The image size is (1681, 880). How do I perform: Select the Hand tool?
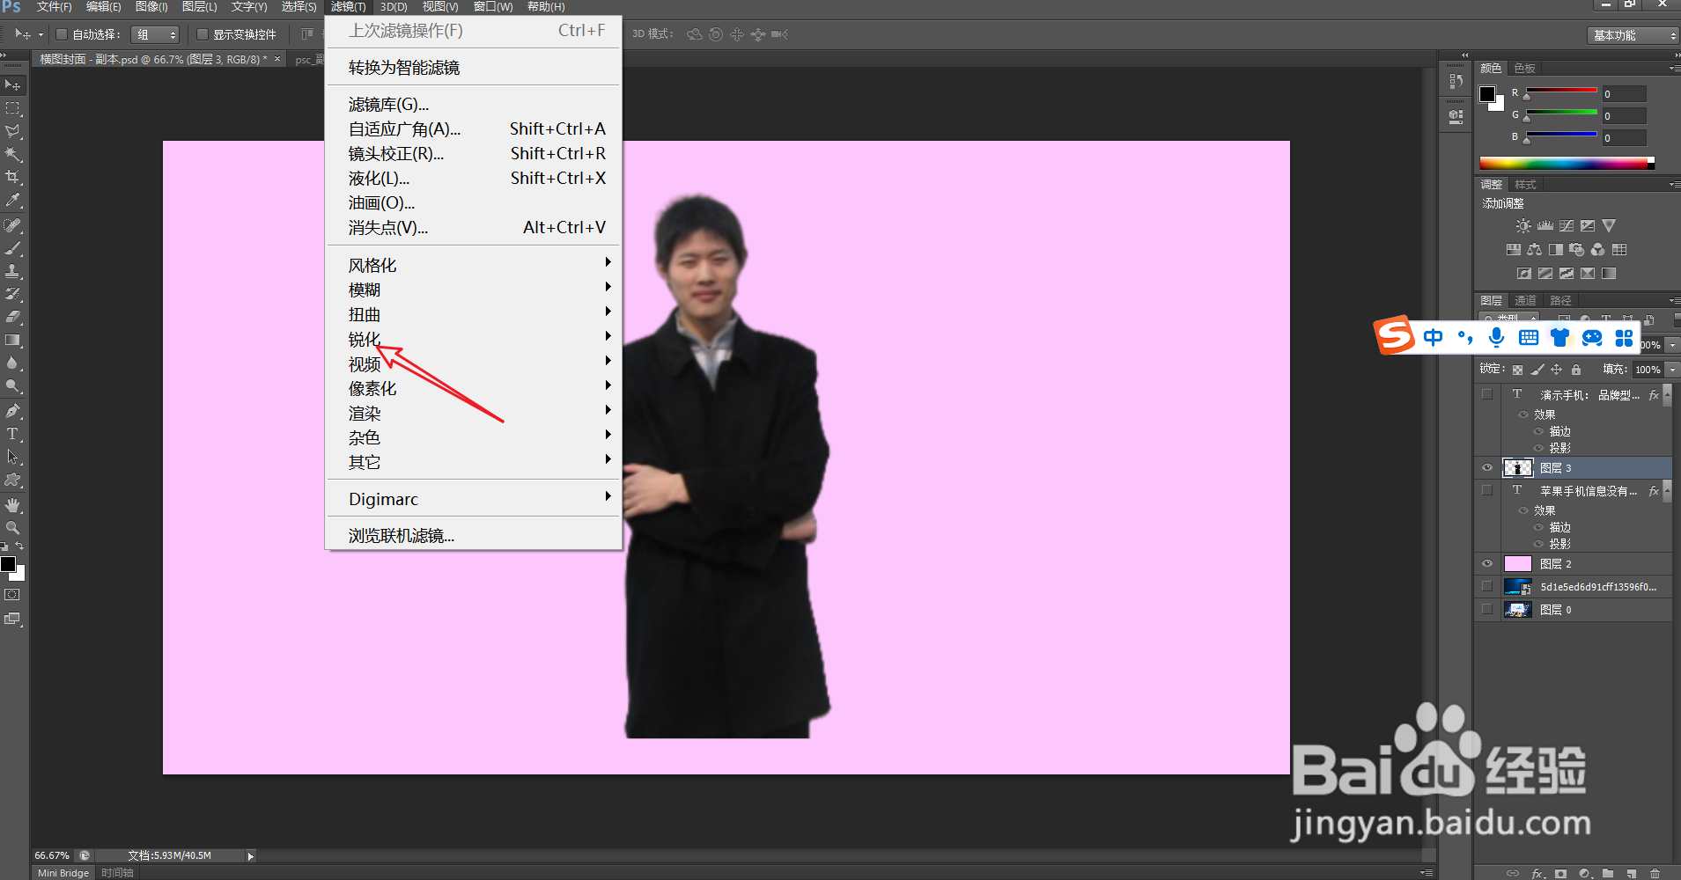(13, 505)
